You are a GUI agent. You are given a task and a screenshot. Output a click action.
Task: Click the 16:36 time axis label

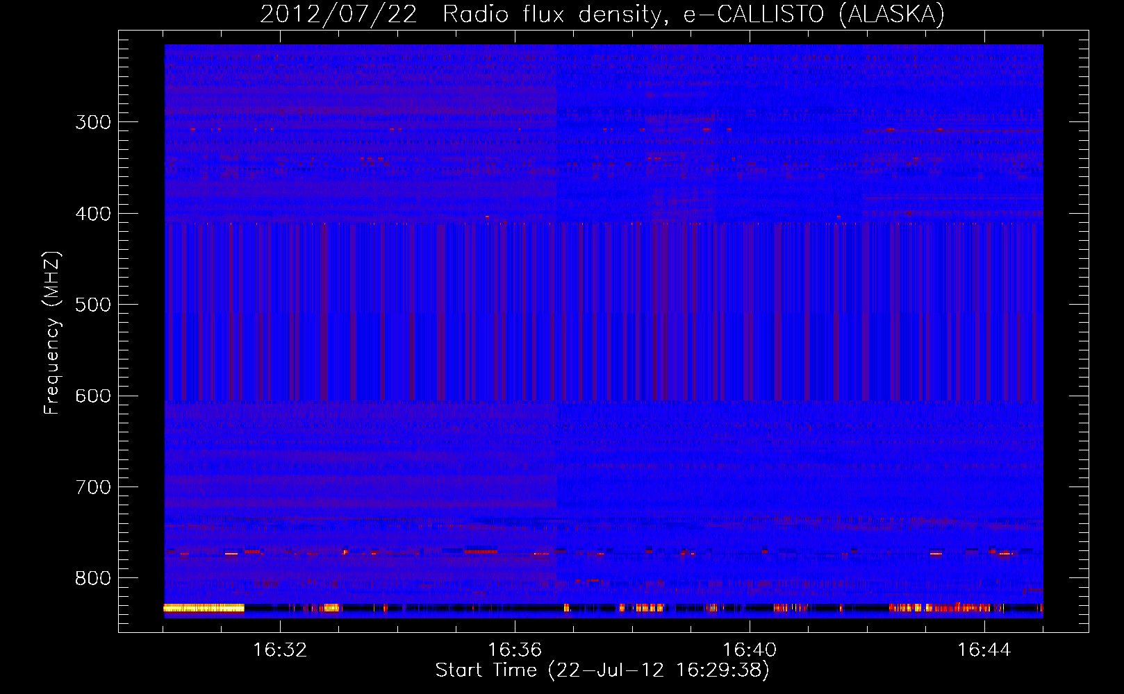pyautogui.click(x=515, y=650)
